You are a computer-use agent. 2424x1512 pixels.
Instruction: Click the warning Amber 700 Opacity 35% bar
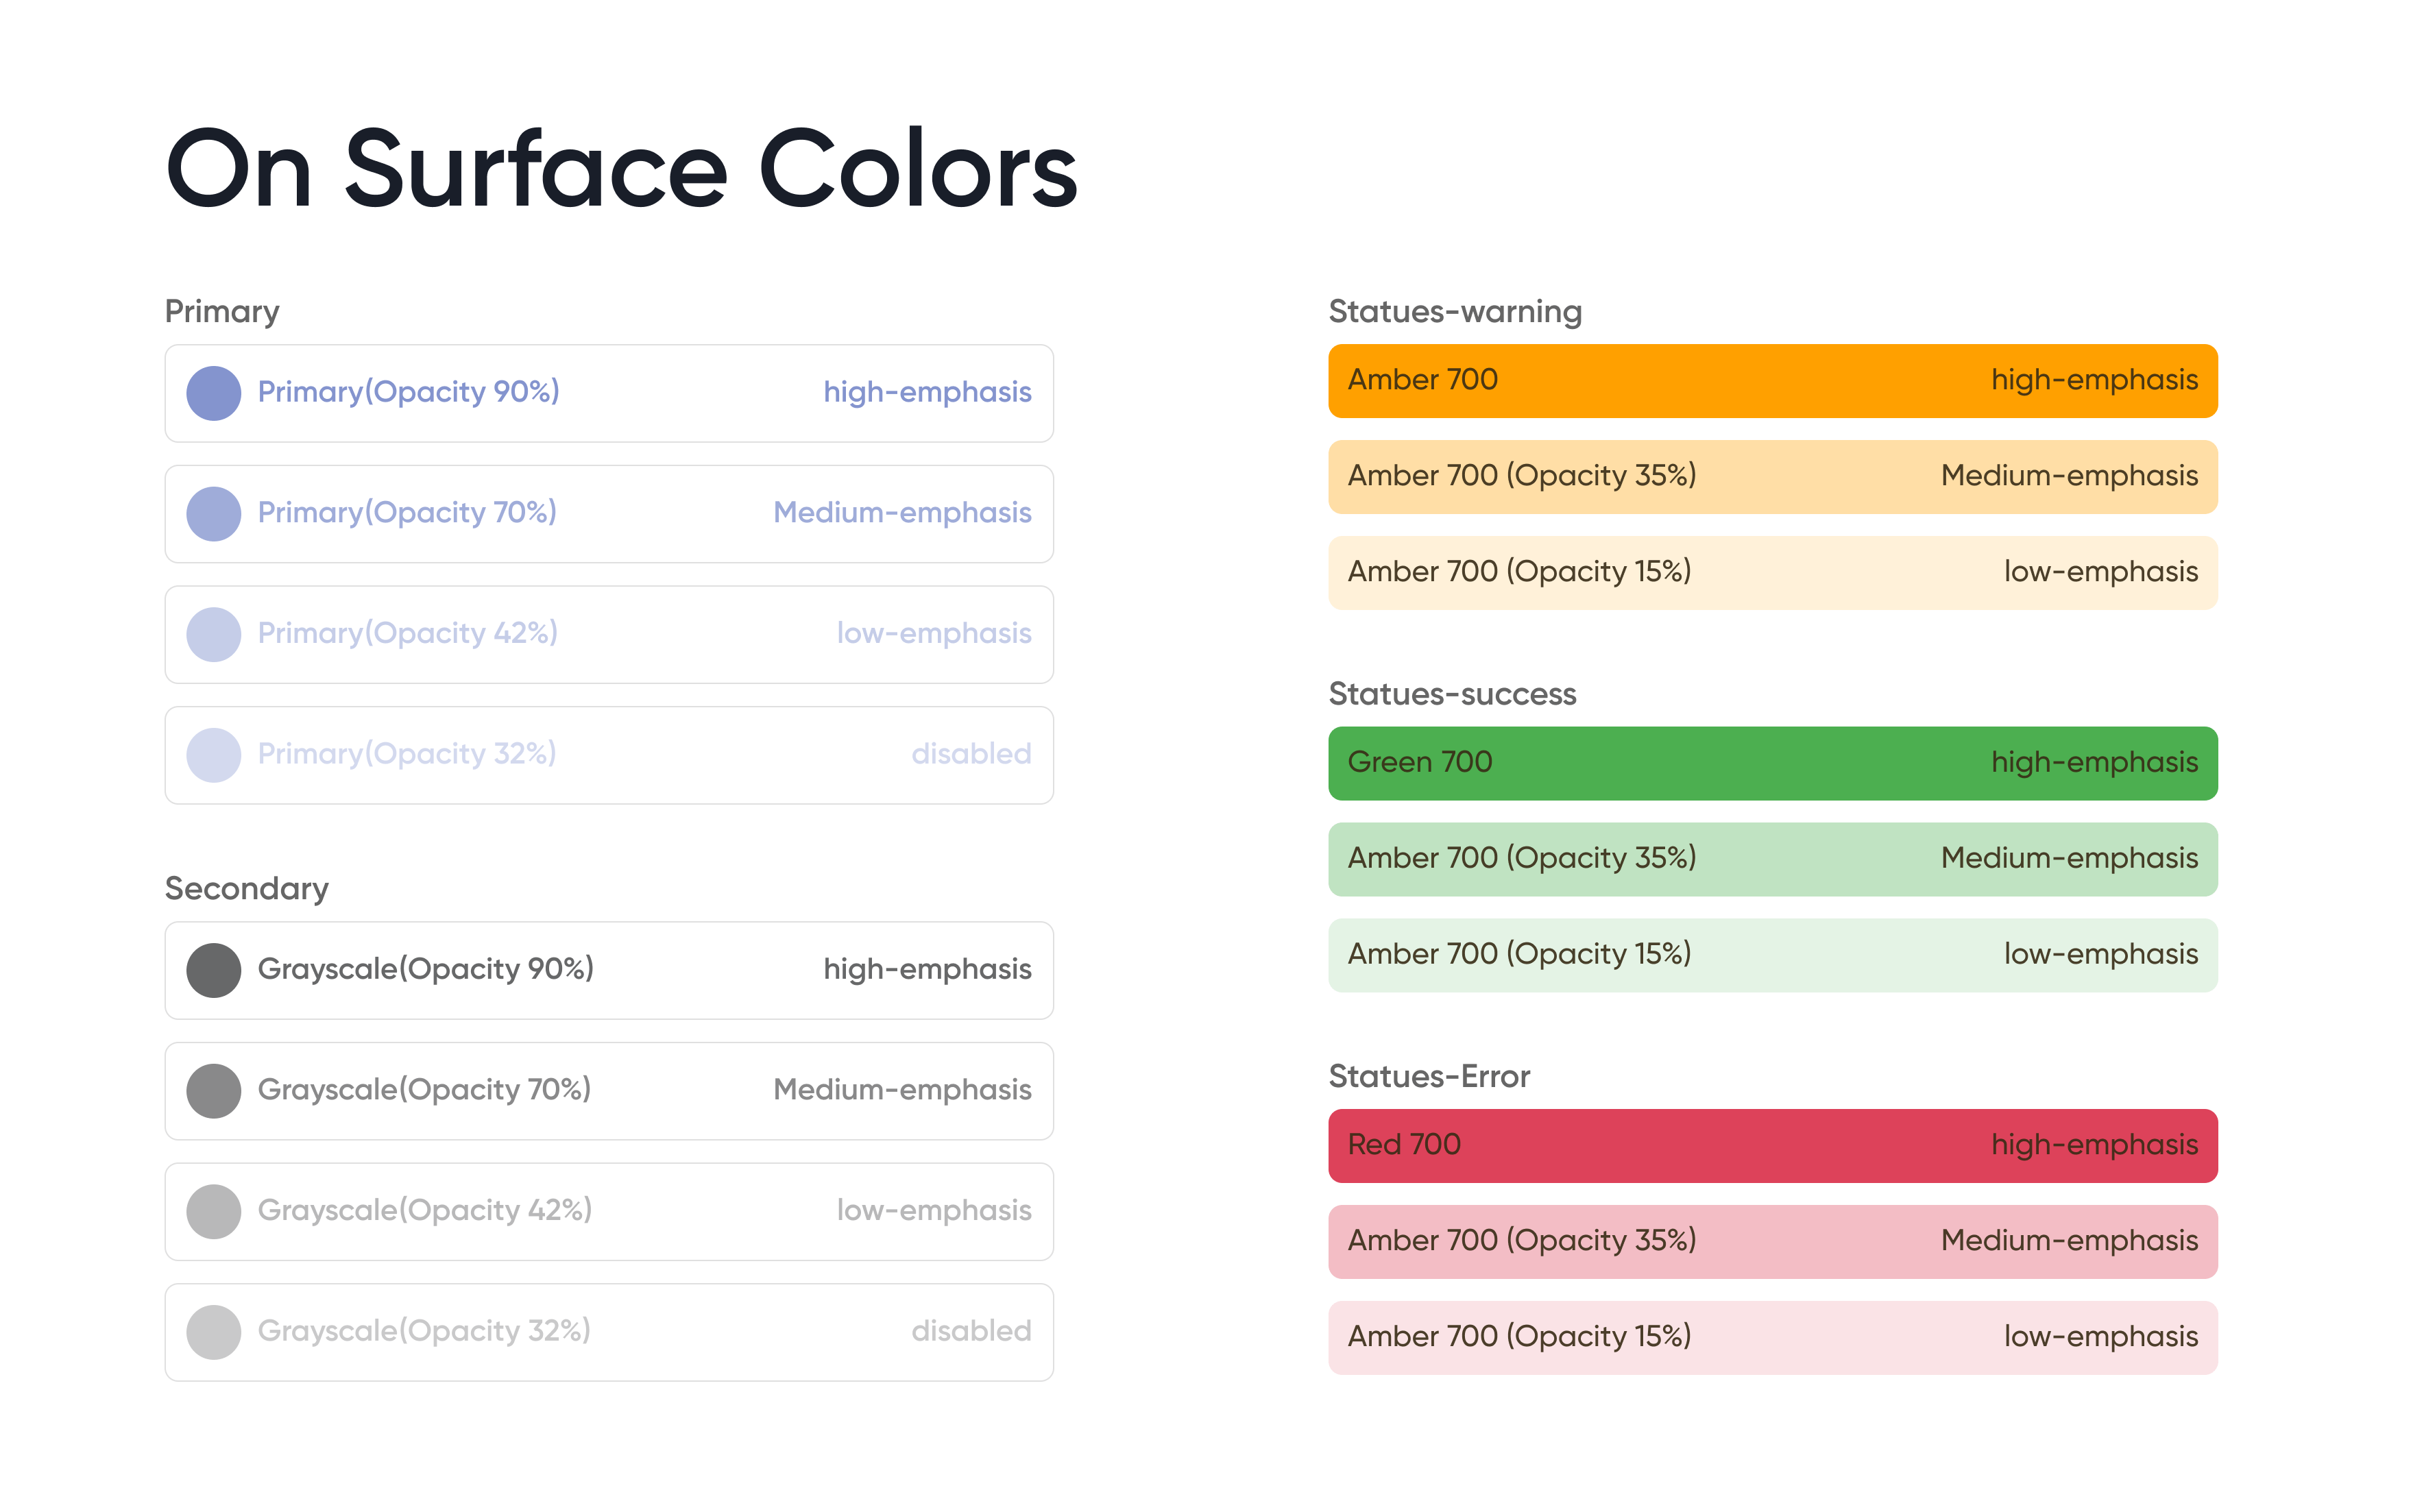click(1772, 477)
